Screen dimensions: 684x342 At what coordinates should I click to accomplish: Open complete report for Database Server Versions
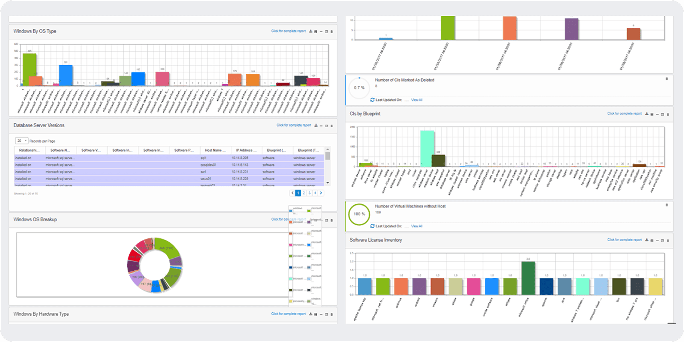tap(294, 125)
